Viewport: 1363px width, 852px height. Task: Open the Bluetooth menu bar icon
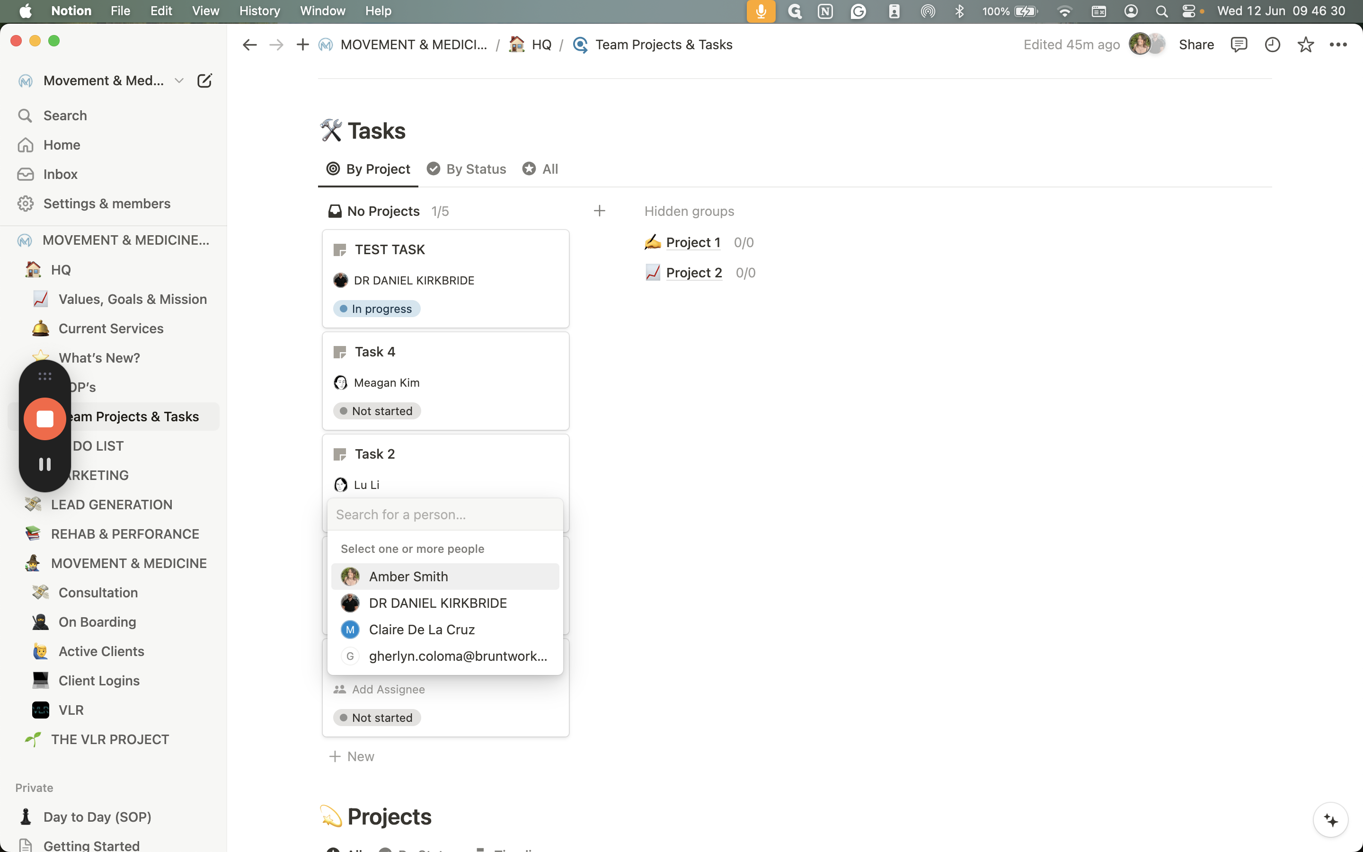(959, 11)
